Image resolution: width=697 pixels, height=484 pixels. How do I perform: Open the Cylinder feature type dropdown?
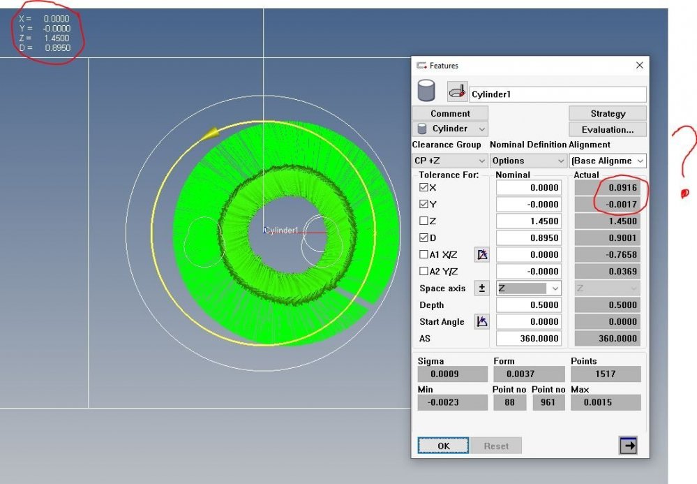point(450,129)
